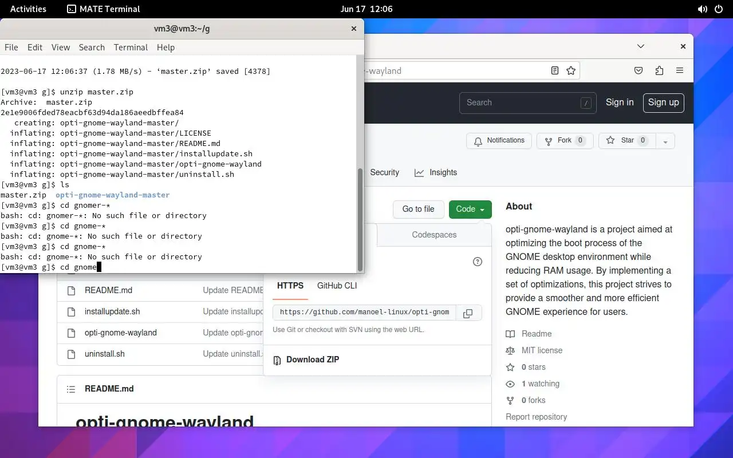Click the terminal vertical scrollbar
This screenshot has height=458, width=733.
point(360,220)
